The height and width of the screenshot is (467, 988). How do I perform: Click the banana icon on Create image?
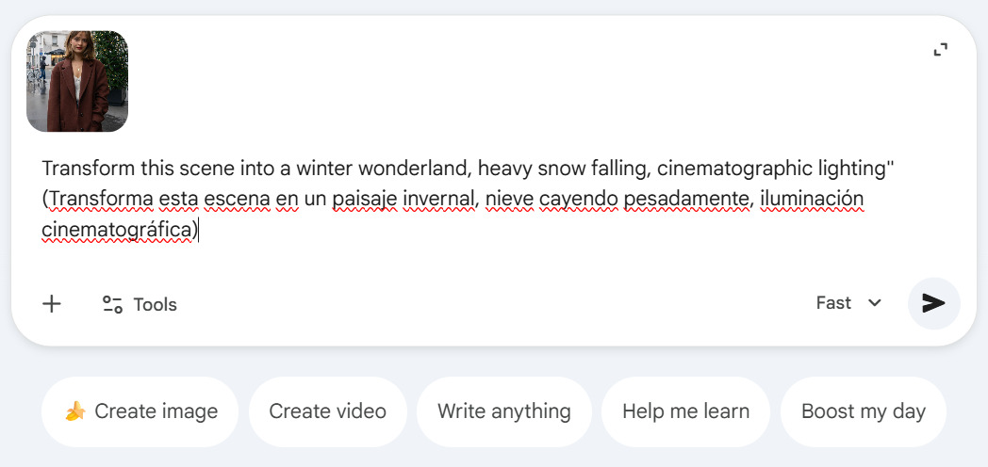(75, 411)
